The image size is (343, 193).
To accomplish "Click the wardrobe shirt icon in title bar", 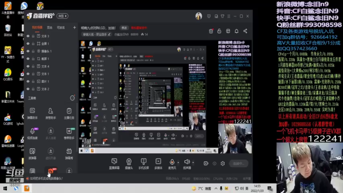I will (223, 16).
